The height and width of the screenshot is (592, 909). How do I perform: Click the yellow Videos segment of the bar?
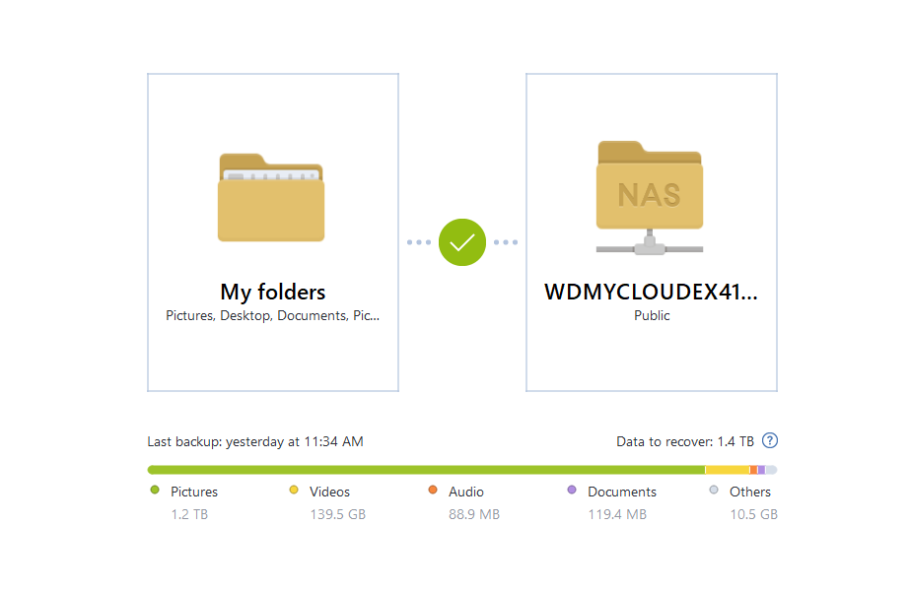tap(727, 470)
